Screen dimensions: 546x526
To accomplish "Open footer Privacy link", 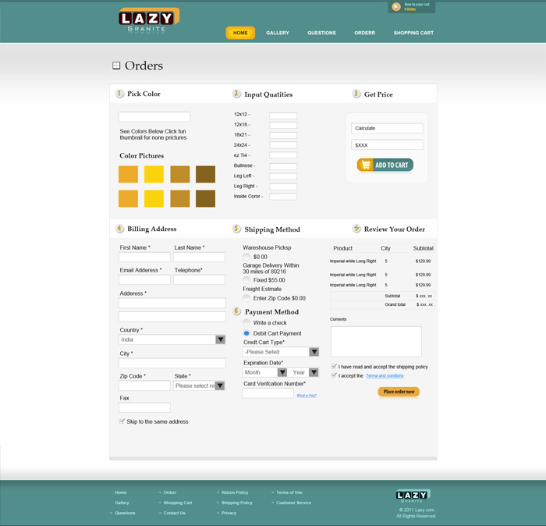I will point(229,513).
